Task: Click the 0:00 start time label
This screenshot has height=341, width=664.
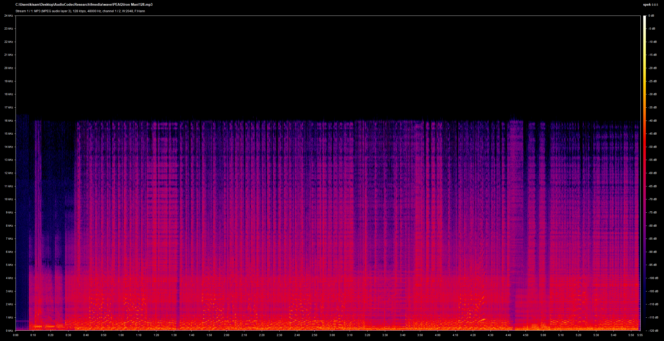Action: pyautogui.click(x=16, y=335)
